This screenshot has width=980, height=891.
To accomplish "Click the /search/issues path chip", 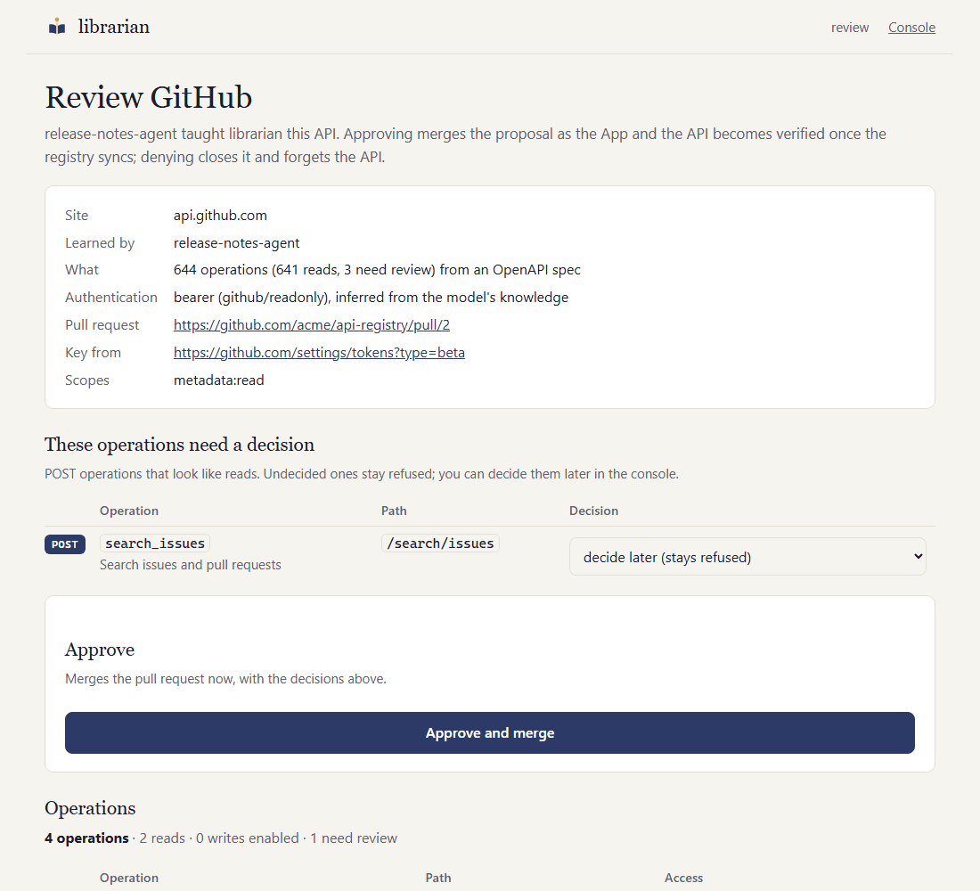I will coord(440,544).
